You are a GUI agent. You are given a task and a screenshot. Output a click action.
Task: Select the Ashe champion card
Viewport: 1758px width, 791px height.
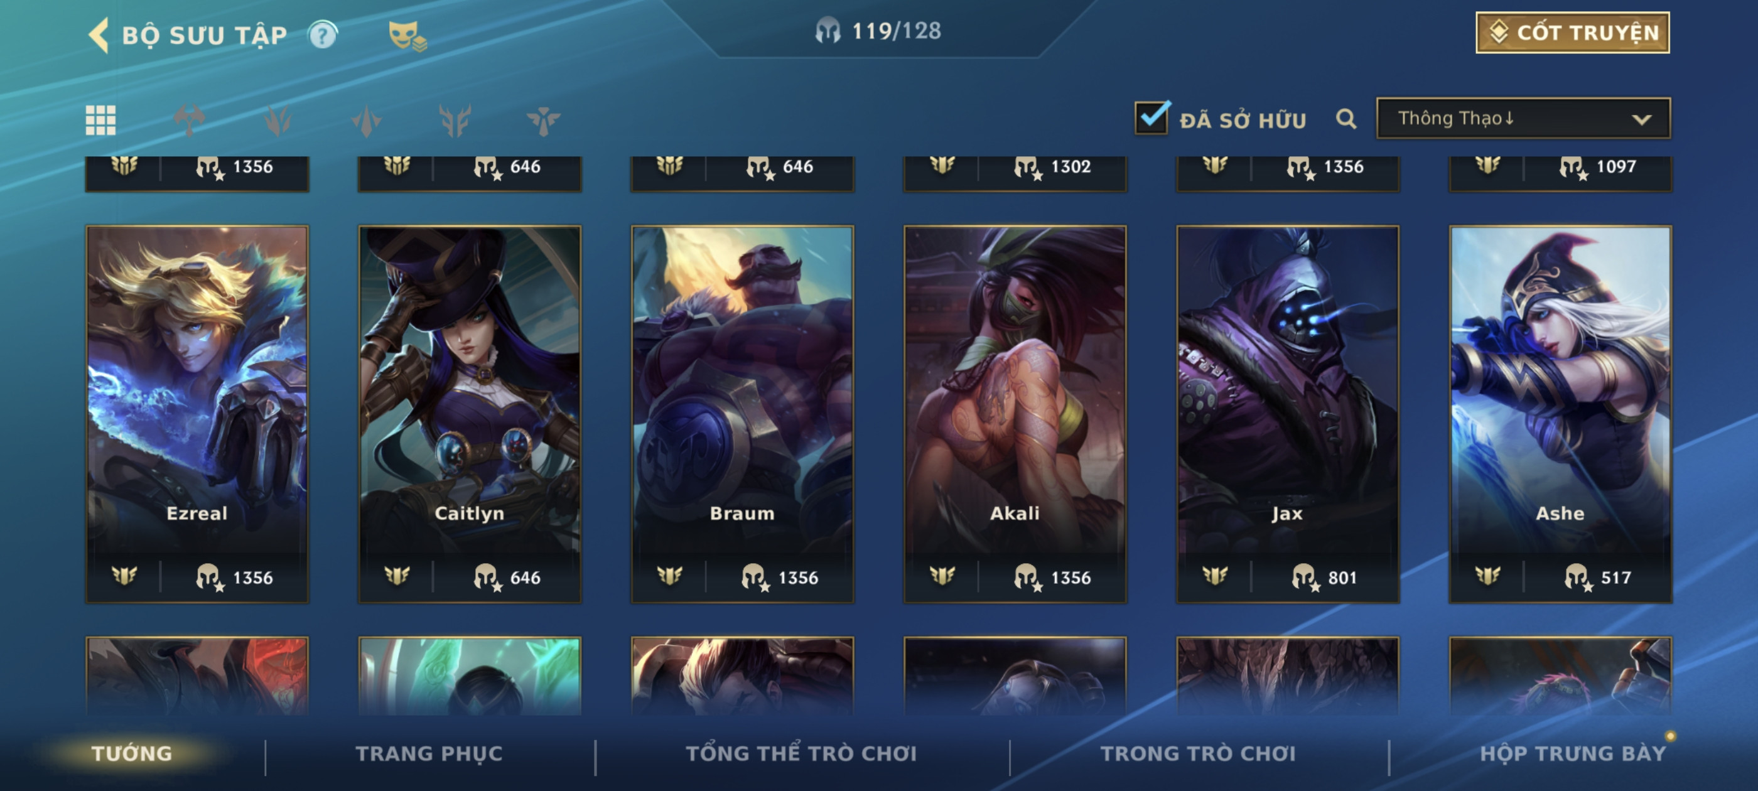pos(1560,414)
